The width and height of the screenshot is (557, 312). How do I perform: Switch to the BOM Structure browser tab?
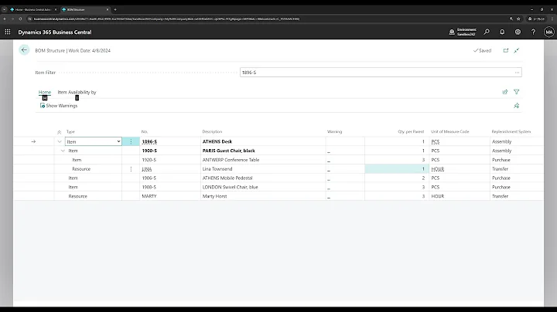pos(85,9)
